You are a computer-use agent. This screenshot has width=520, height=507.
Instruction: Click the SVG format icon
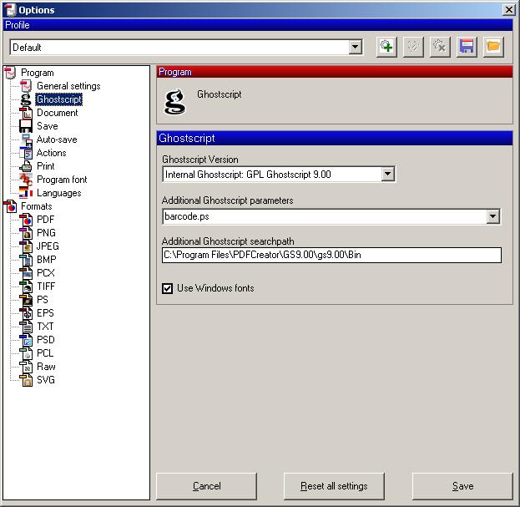(26, 380)
